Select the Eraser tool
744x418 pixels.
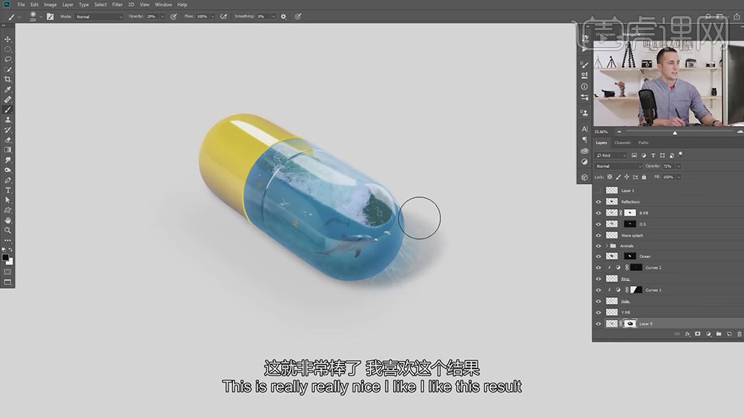tap(8, 140)
